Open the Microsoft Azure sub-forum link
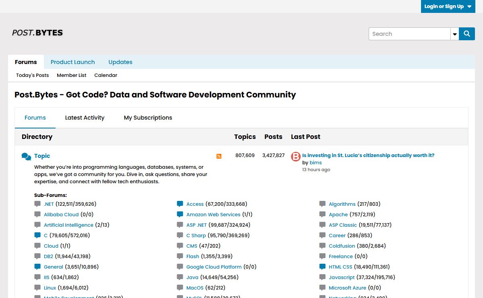Viewport: 483px width, 298px height. [348, 288]
